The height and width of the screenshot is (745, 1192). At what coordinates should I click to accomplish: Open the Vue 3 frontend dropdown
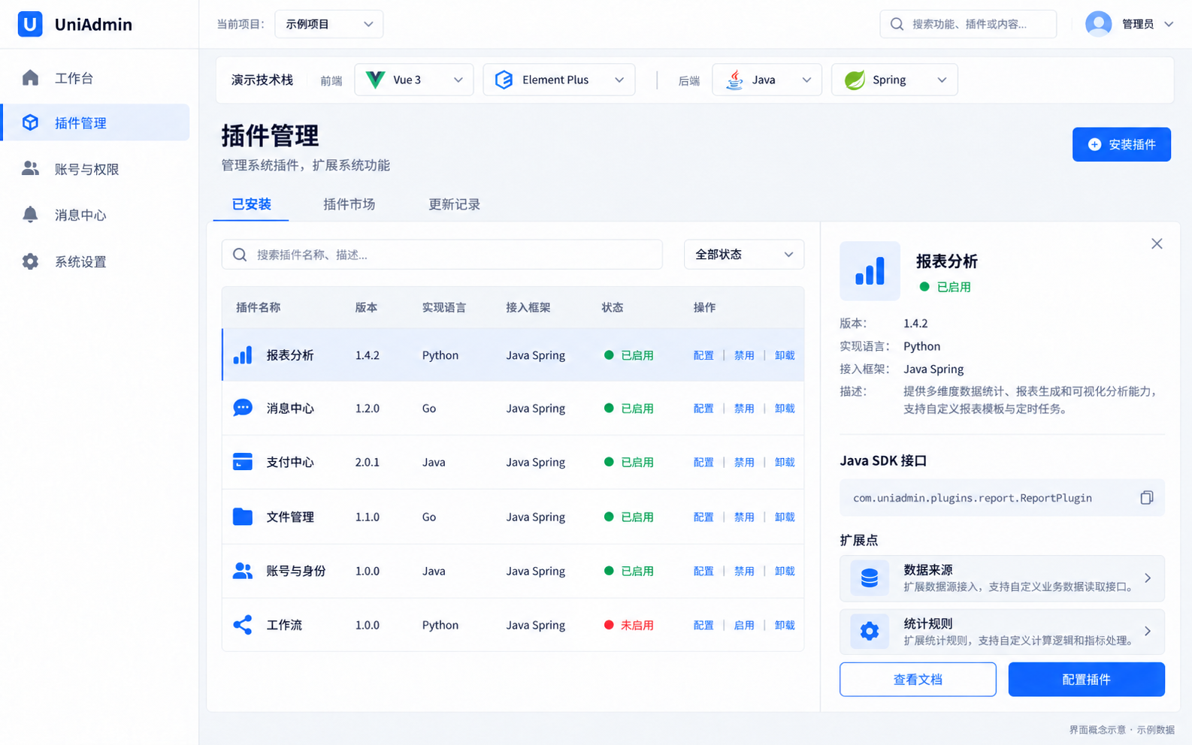(414, 80)
